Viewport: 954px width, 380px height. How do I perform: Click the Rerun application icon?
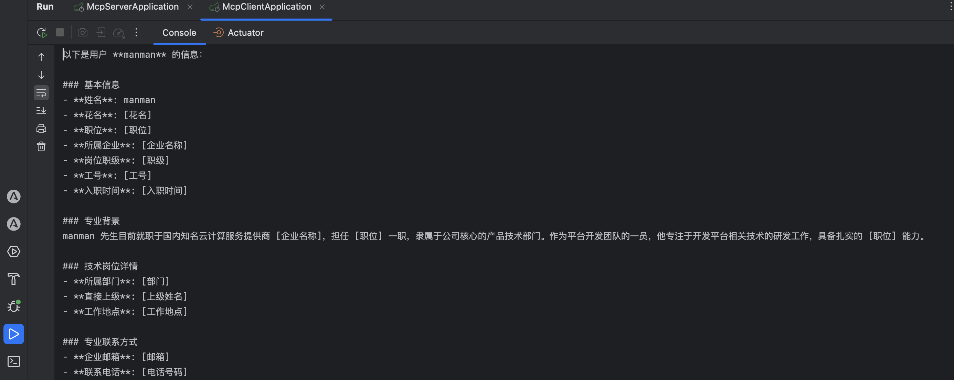point(42,33)
